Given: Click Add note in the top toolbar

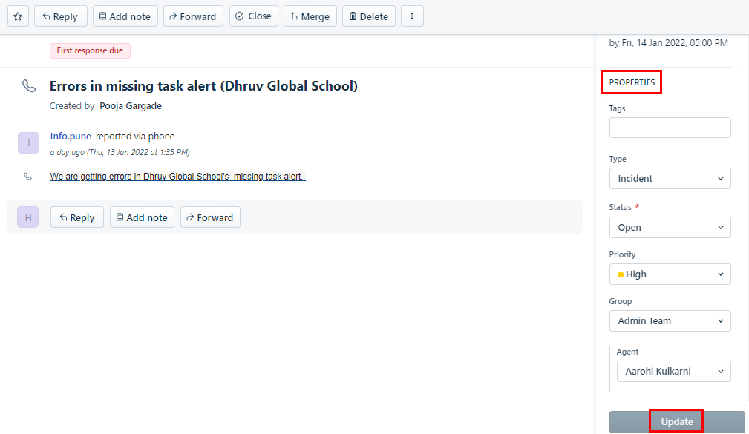Looking at the screenshot, I should pos(125,16).
